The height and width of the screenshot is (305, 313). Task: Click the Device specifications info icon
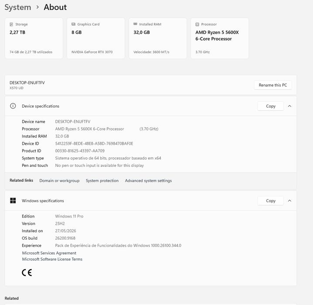tap(13, 106)
